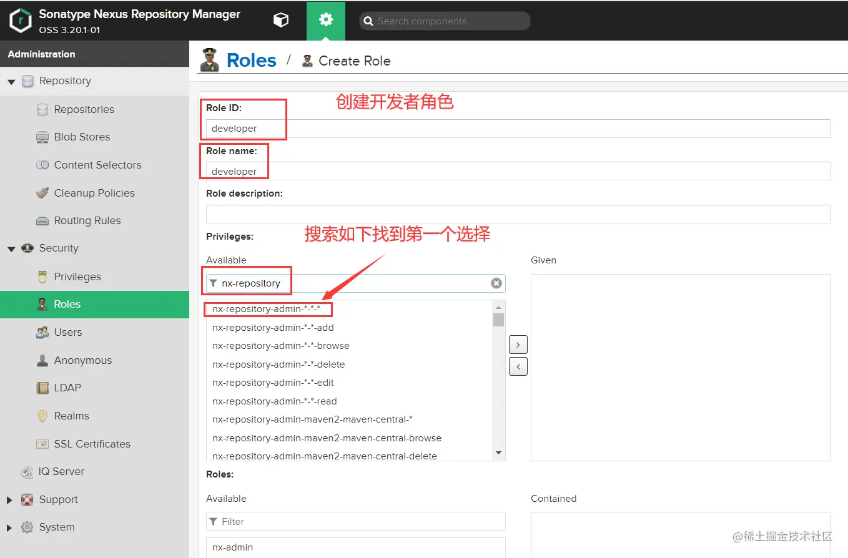Expand the System tree section
848x558 pixels.
9,528
